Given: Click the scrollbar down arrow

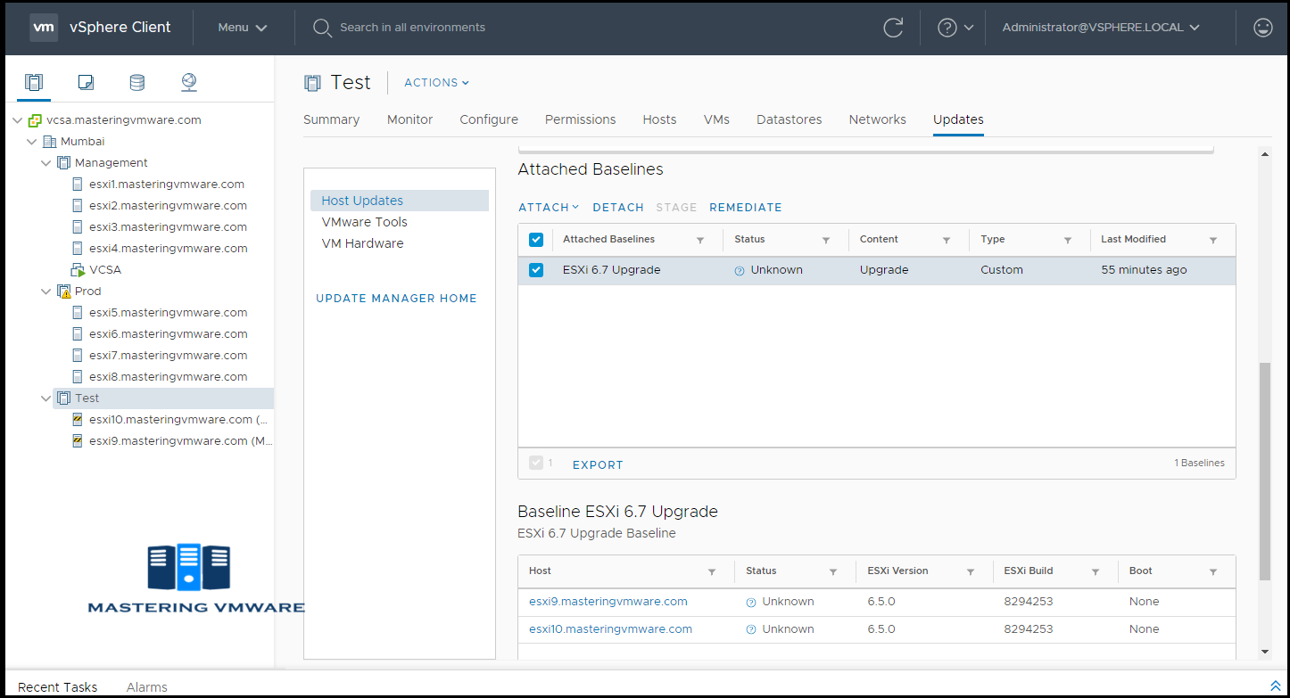Looking at the screenshot, I should coord(1264,652).
